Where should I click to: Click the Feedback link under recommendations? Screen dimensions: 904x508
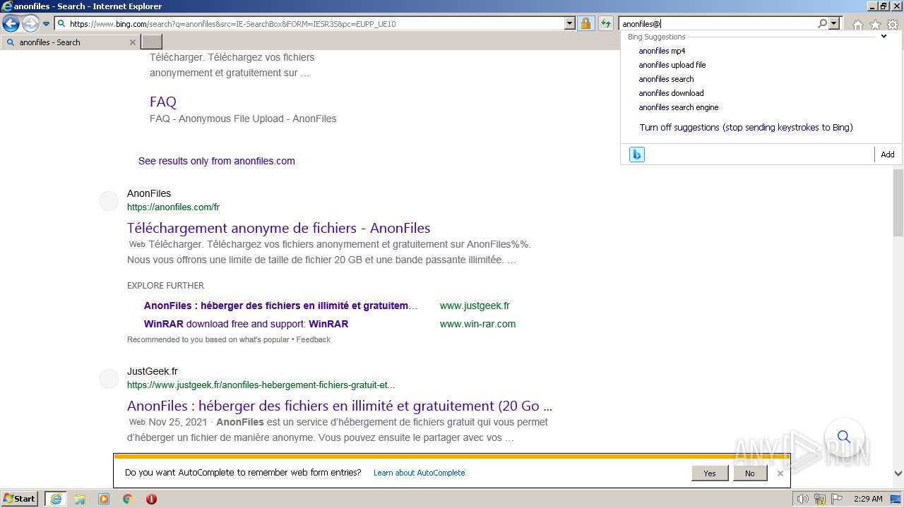313,339
